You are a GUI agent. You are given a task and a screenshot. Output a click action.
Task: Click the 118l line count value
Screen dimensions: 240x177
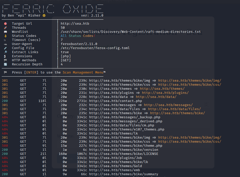click(42, 101)
